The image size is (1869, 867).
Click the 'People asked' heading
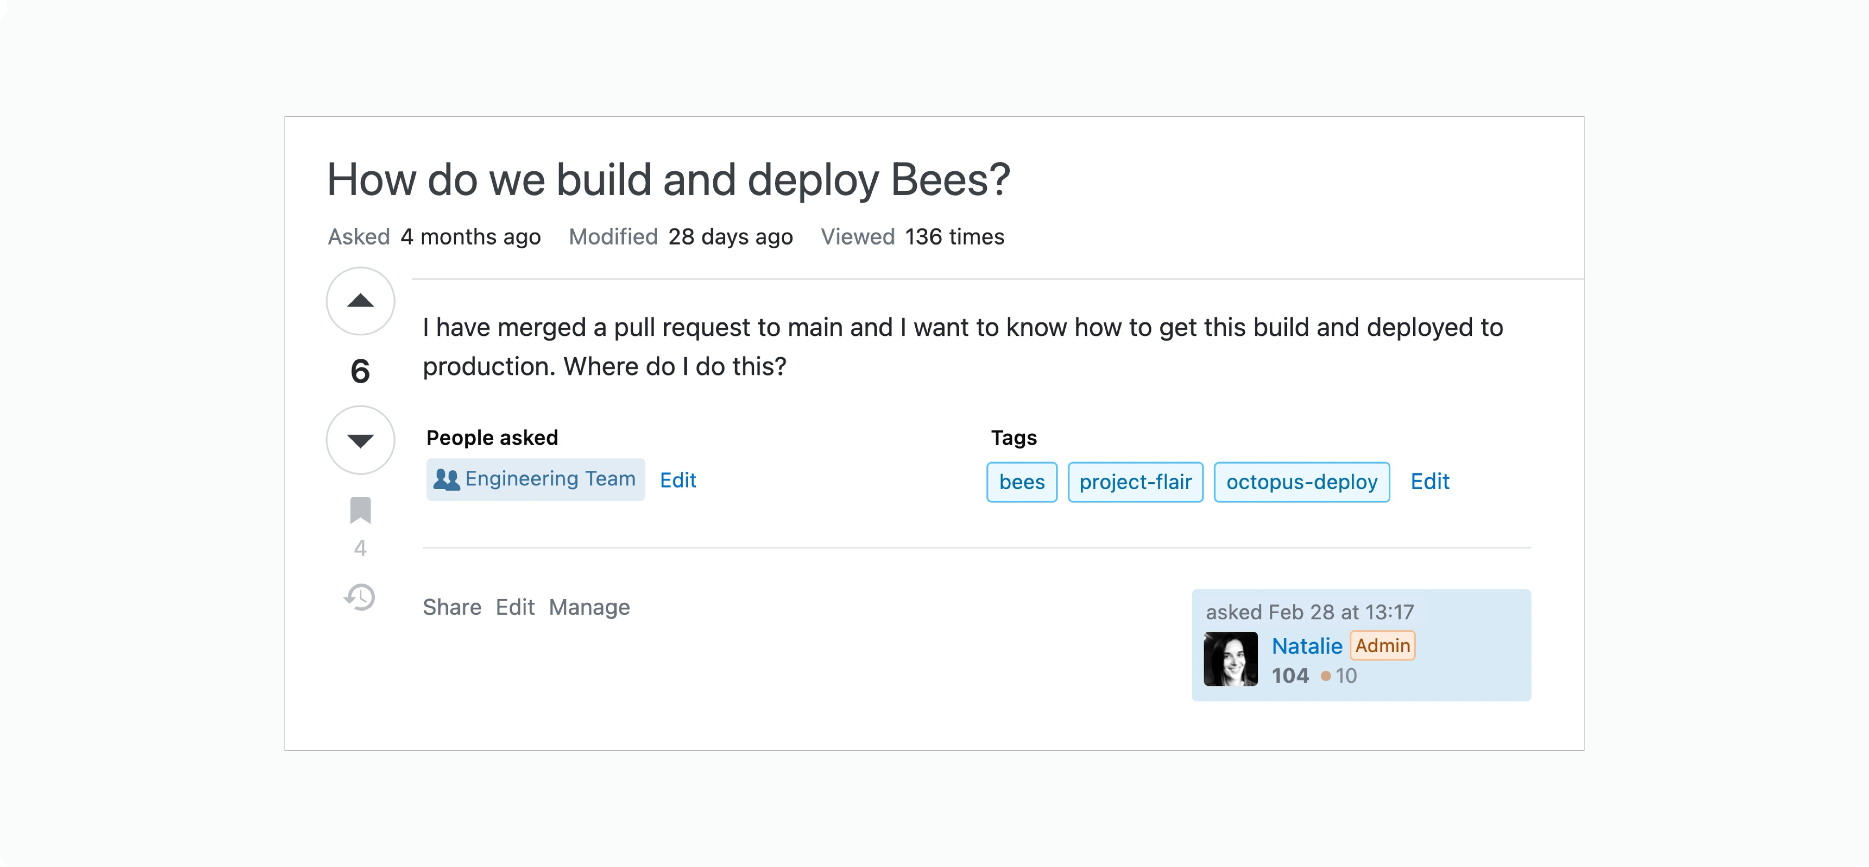click(492, 438)
